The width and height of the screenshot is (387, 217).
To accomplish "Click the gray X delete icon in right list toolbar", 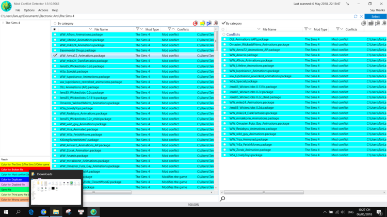I will coord(384,23).
